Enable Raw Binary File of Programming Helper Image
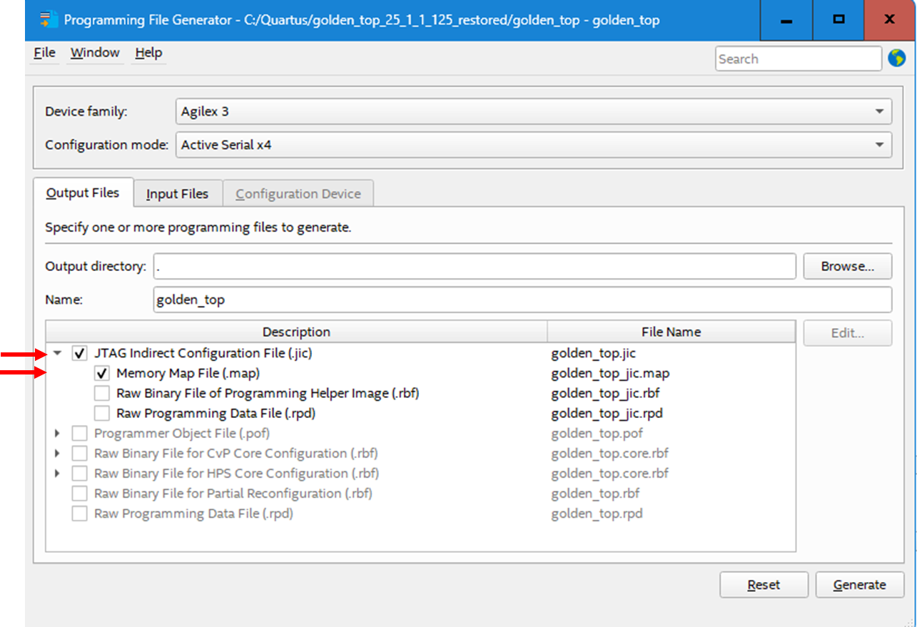This screenshot has height=627, width=917. point(103,393)
